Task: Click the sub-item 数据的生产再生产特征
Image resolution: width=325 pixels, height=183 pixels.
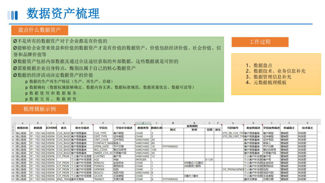Action: tap(69, 82)
